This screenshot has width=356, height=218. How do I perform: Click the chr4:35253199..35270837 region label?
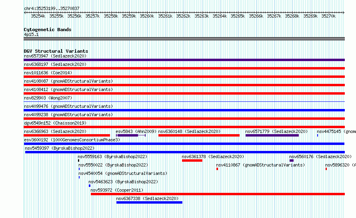coord(52,8)
